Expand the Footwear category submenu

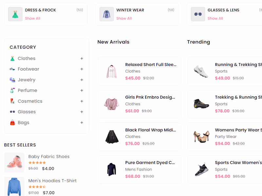point(82,69)
